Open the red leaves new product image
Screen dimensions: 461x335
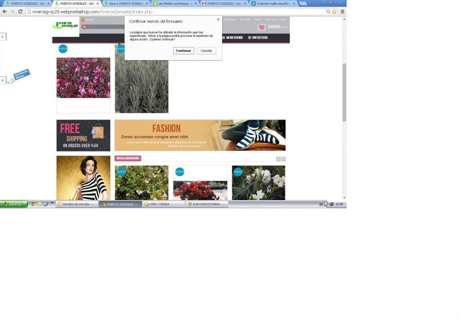(x=200, y=190)
